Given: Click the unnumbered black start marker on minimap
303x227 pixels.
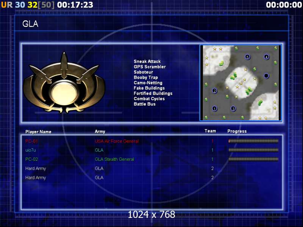Looking at the screenshot, I should click(266, 76).
